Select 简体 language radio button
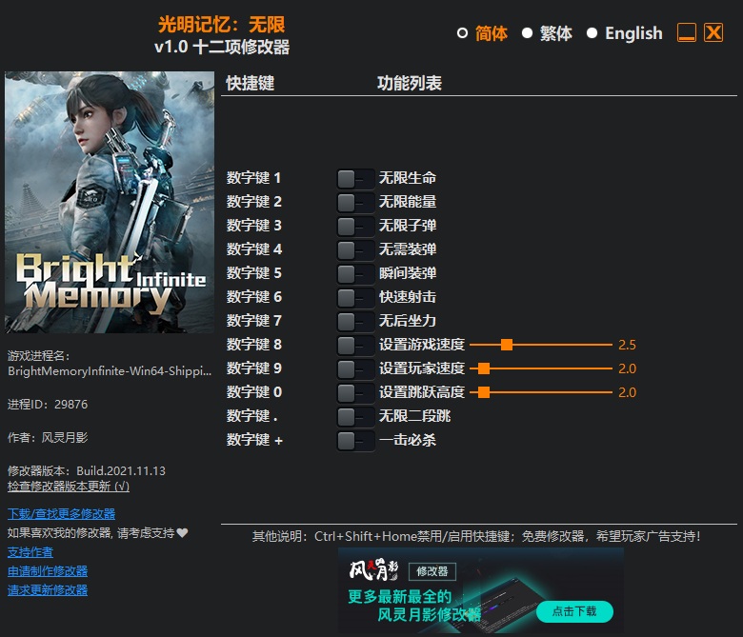Viewport: 743px width, 637px height. click(462, 33)
